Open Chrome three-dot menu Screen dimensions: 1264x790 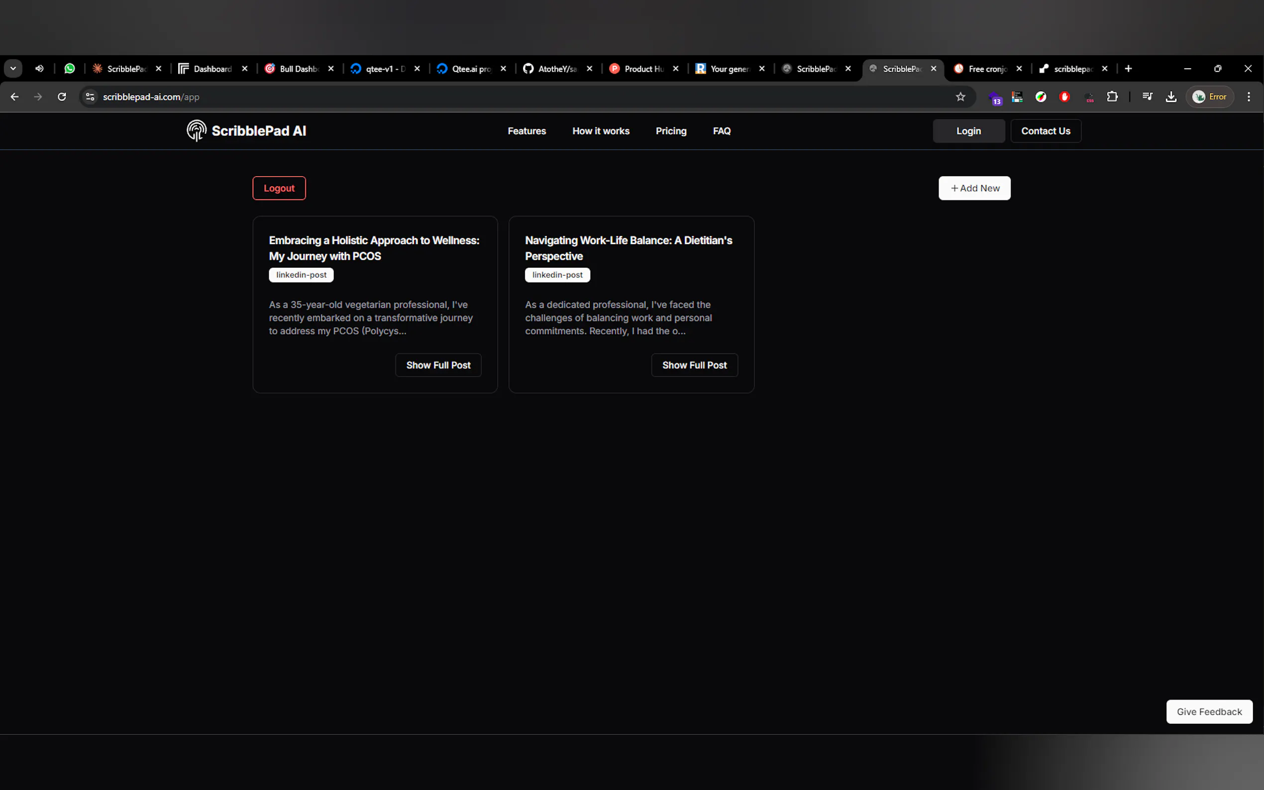pos(1249,97)
